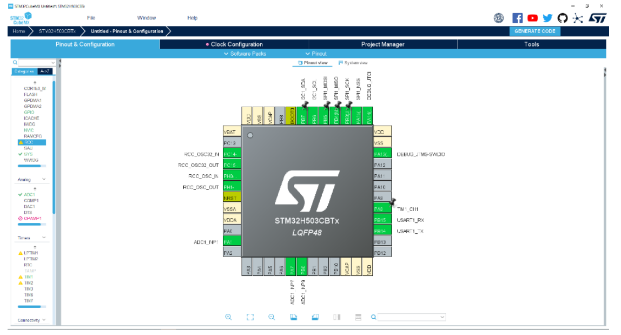Switch to the Clock Configuration tab
Screen dimensions: 621x335
(x=234, y=44)
